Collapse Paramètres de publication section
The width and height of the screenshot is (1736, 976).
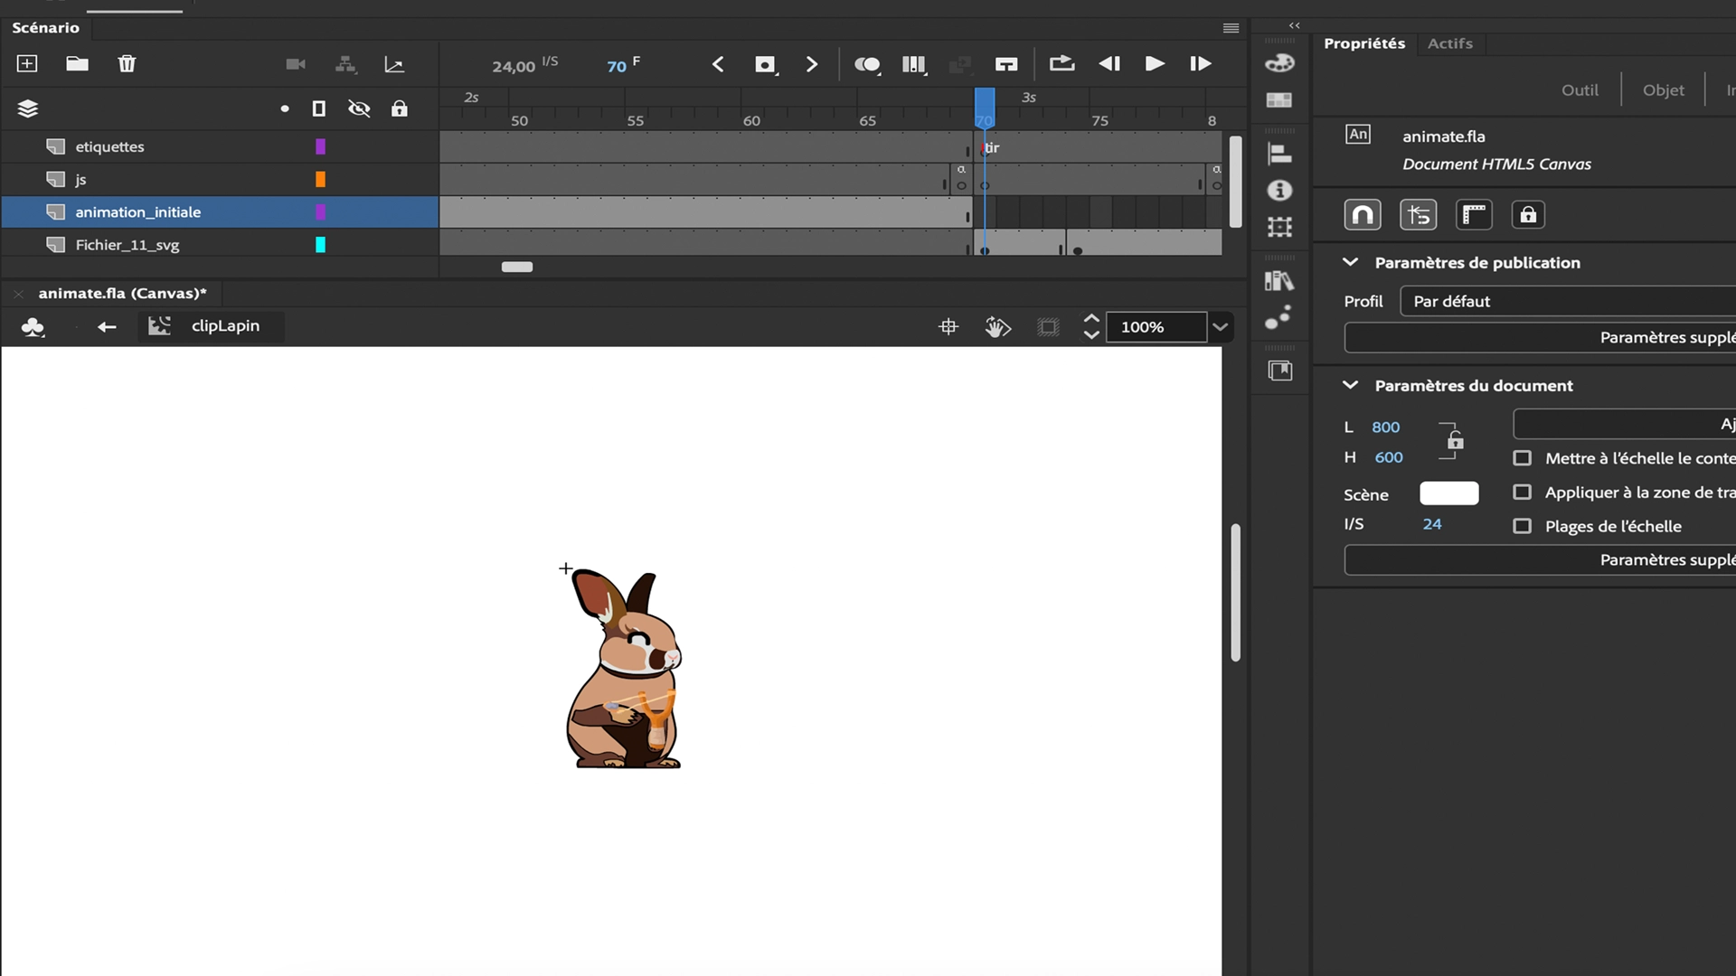pos(1350,262)
